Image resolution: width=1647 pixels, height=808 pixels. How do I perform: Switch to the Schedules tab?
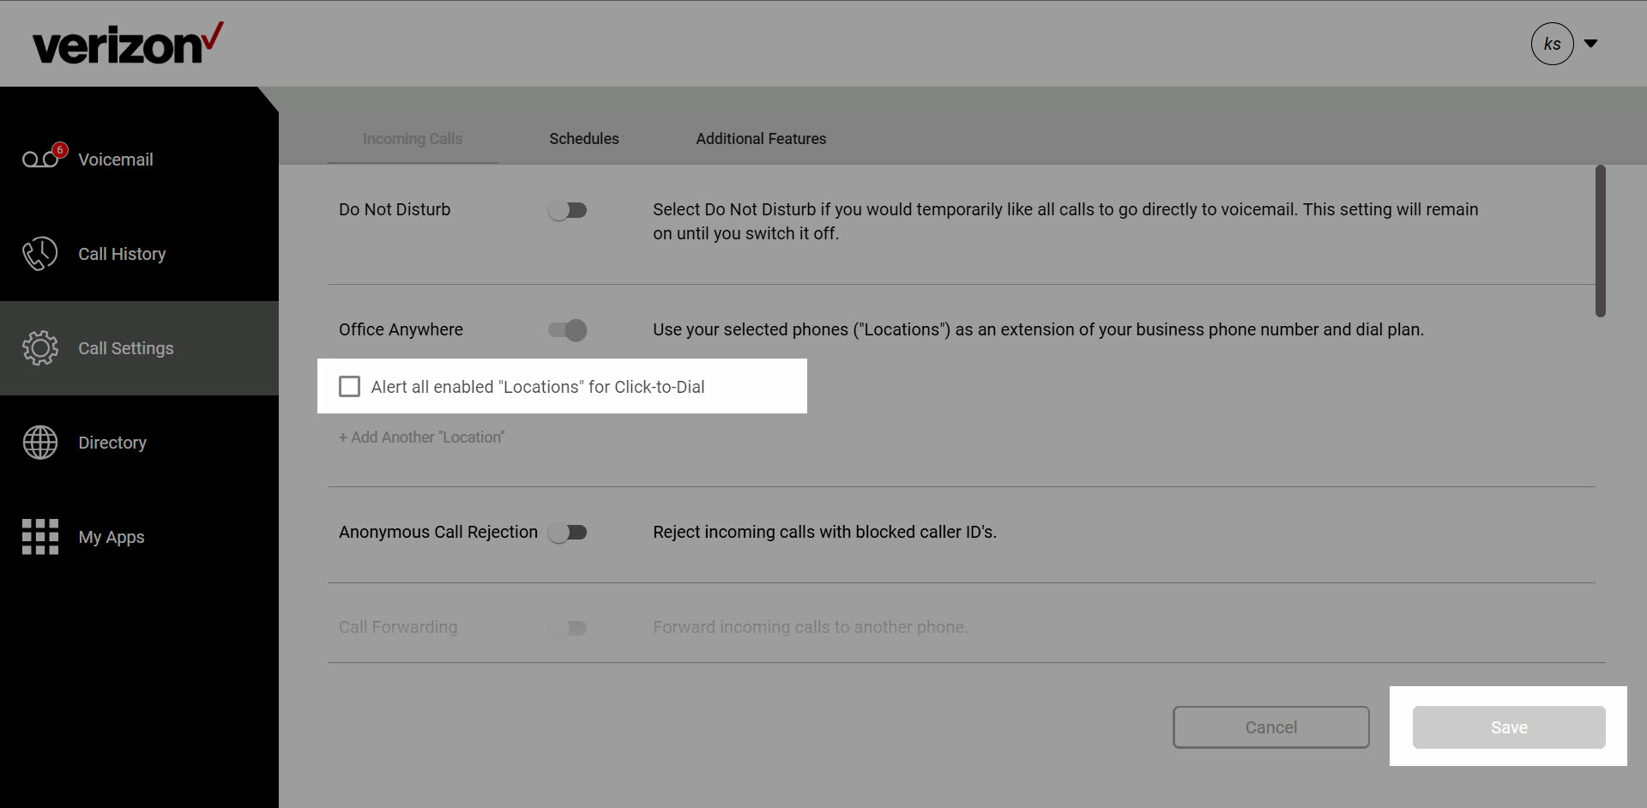(583, 139)
